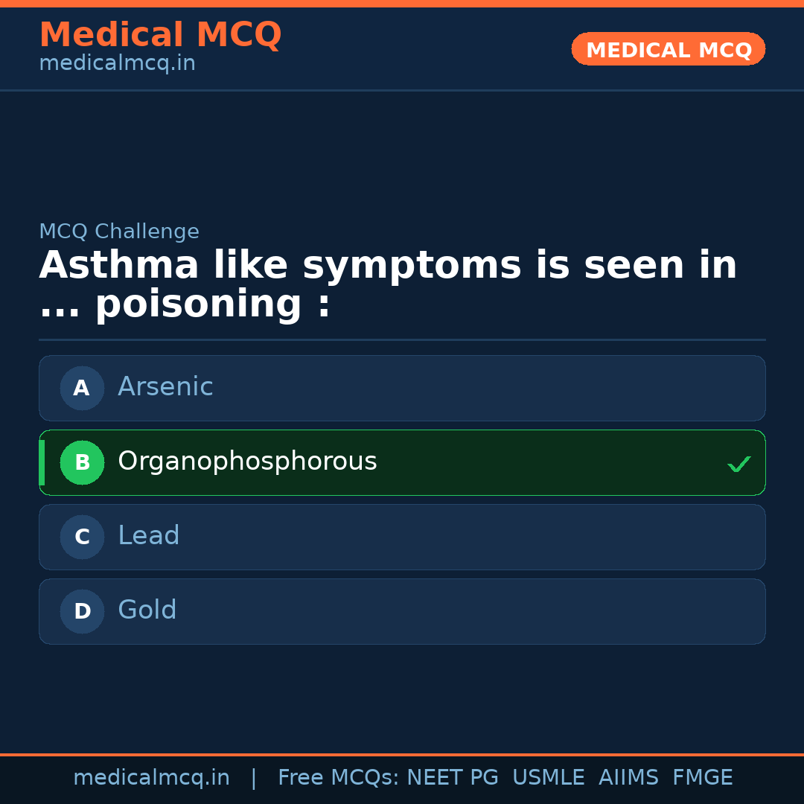Click the letter A option circle
Screen dimensions: 804x804
click(x=82, y=388)
